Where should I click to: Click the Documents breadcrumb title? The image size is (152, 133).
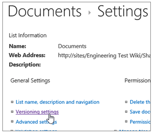pos(45,11)
